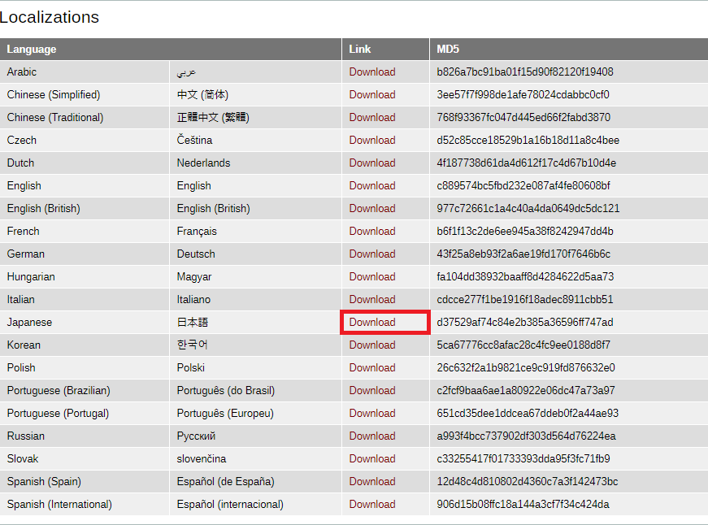Select the French MD5 hash b6f1f13c2de6ee945a38f8242947dd4b
Screen dimensions: 708x525
click(525, 231)
